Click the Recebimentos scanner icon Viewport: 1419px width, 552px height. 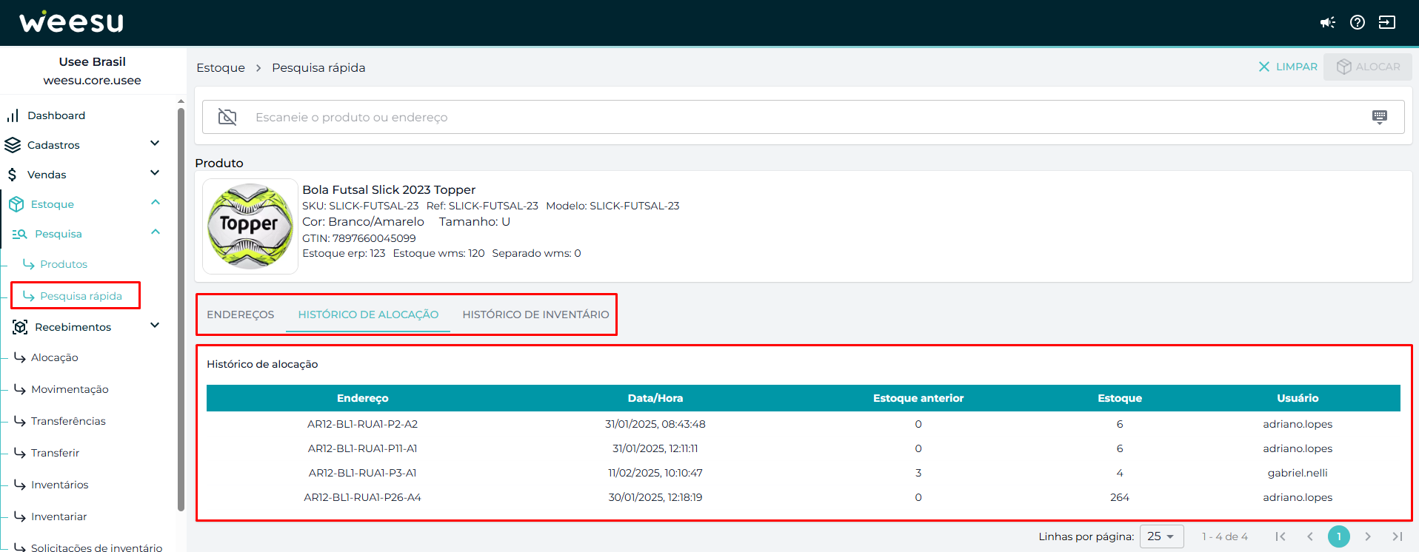(20, 327)
